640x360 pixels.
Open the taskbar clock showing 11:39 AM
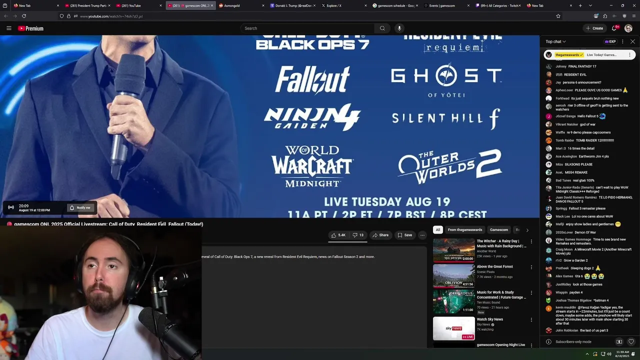(x=622, y=354)
